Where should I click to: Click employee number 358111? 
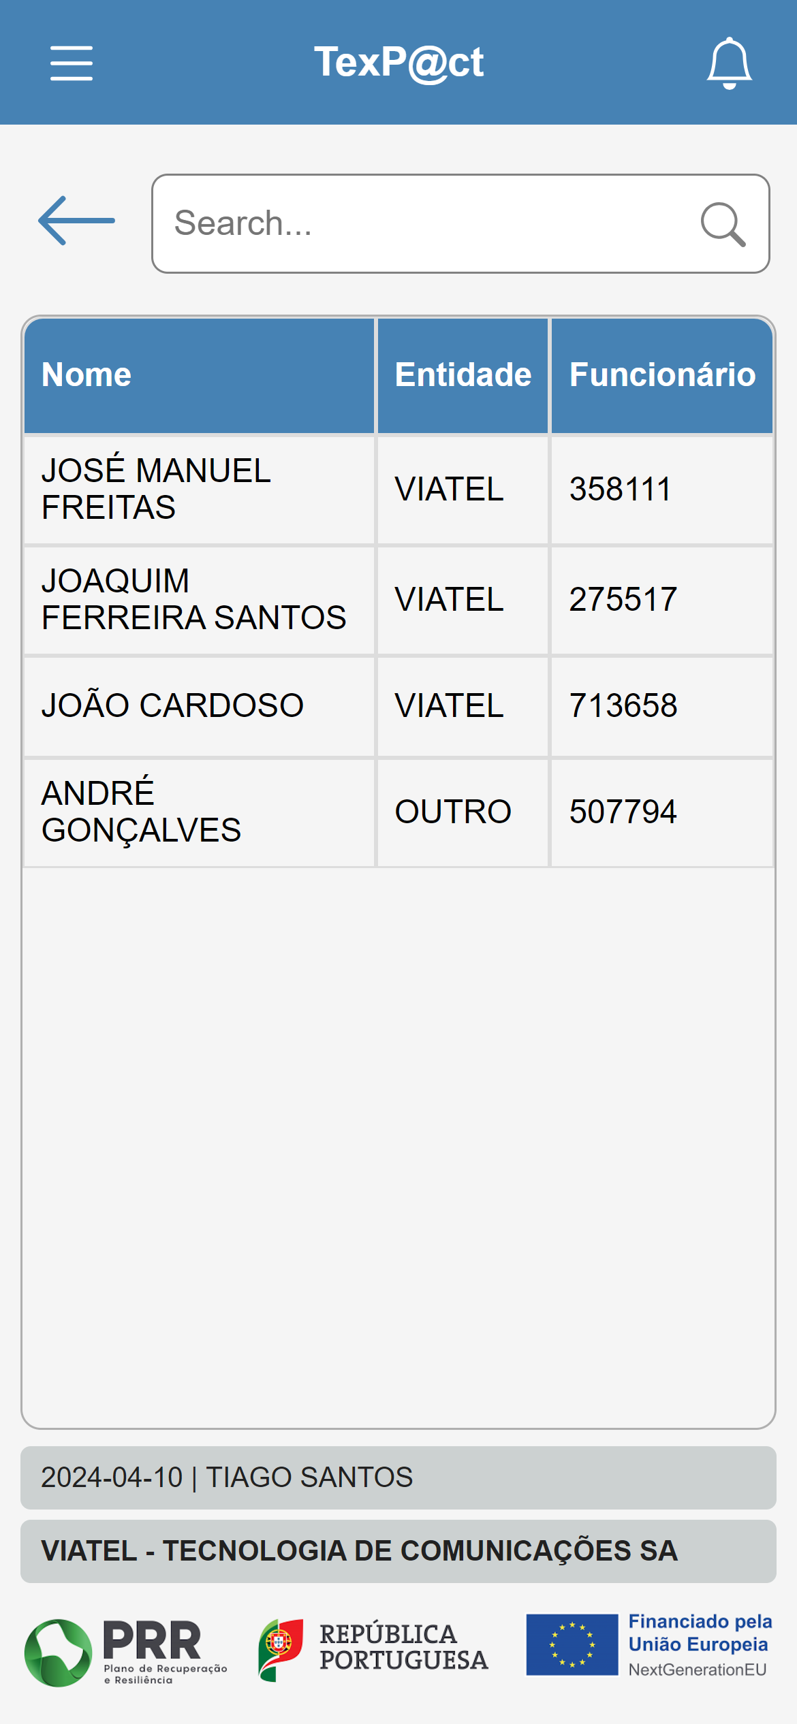click(621, 490)
